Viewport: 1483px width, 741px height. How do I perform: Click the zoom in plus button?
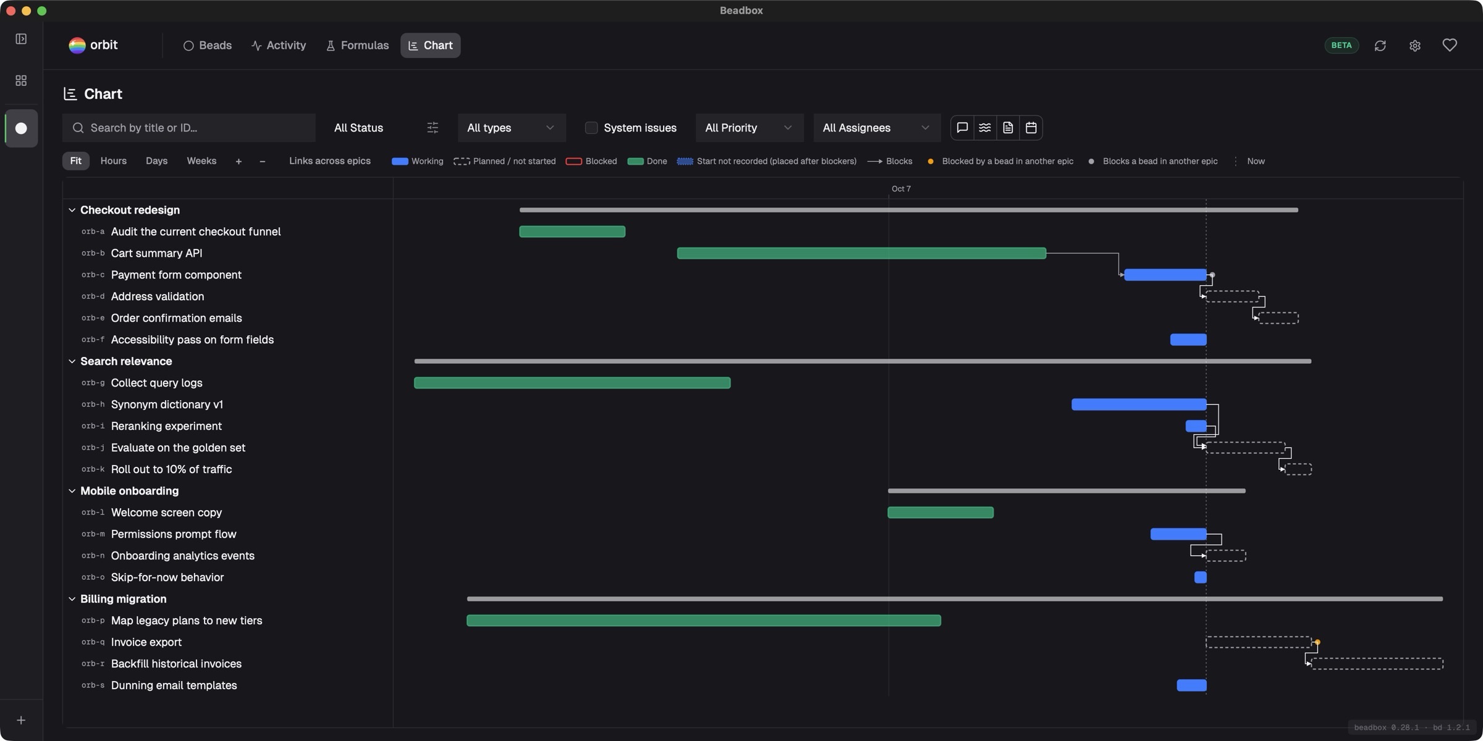pyautogui.click(x=239, y=161)
